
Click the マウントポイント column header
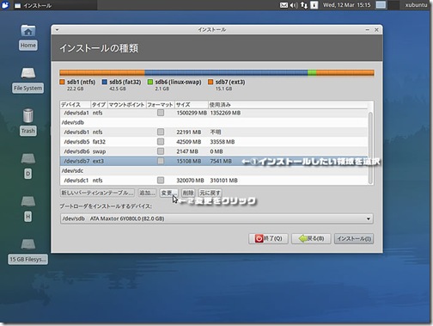coord(126,105)
